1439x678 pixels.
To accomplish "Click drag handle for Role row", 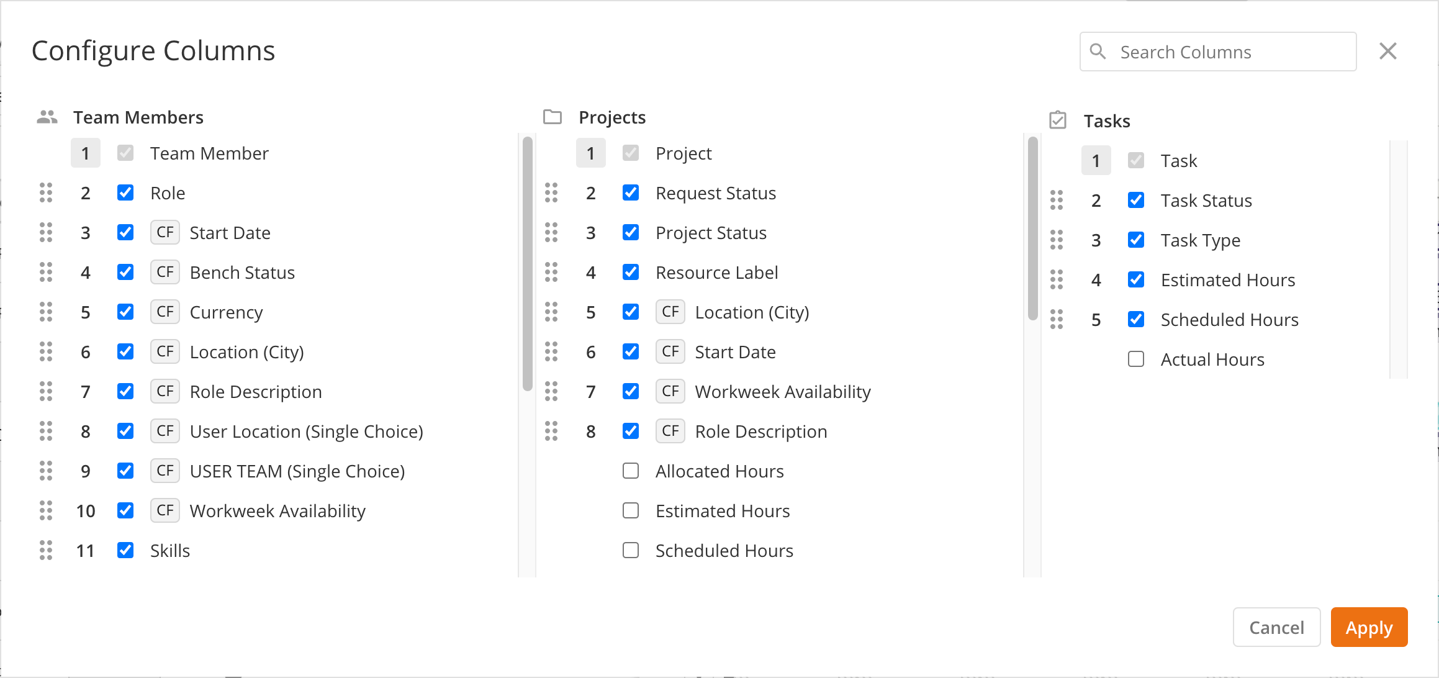I will [46, 193].
